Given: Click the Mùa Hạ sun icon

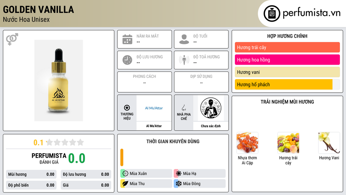Looking at the screenshot, I should (179, 173).
